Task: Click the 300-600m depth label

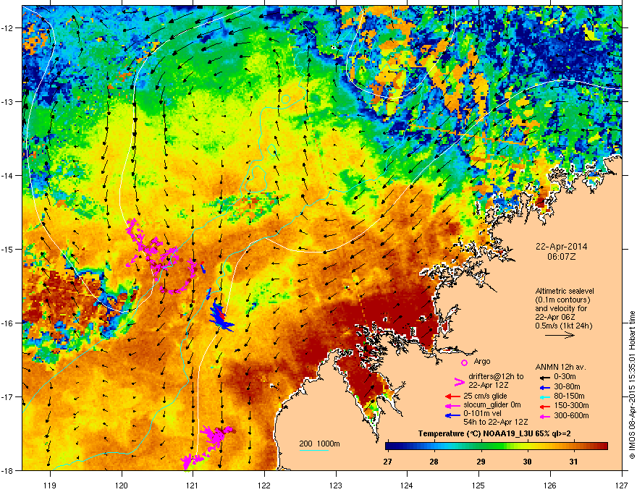Action: click(571, 415)
